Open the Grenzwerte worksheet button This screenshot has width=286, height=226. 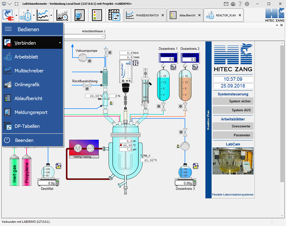click(x=233, y=126)
